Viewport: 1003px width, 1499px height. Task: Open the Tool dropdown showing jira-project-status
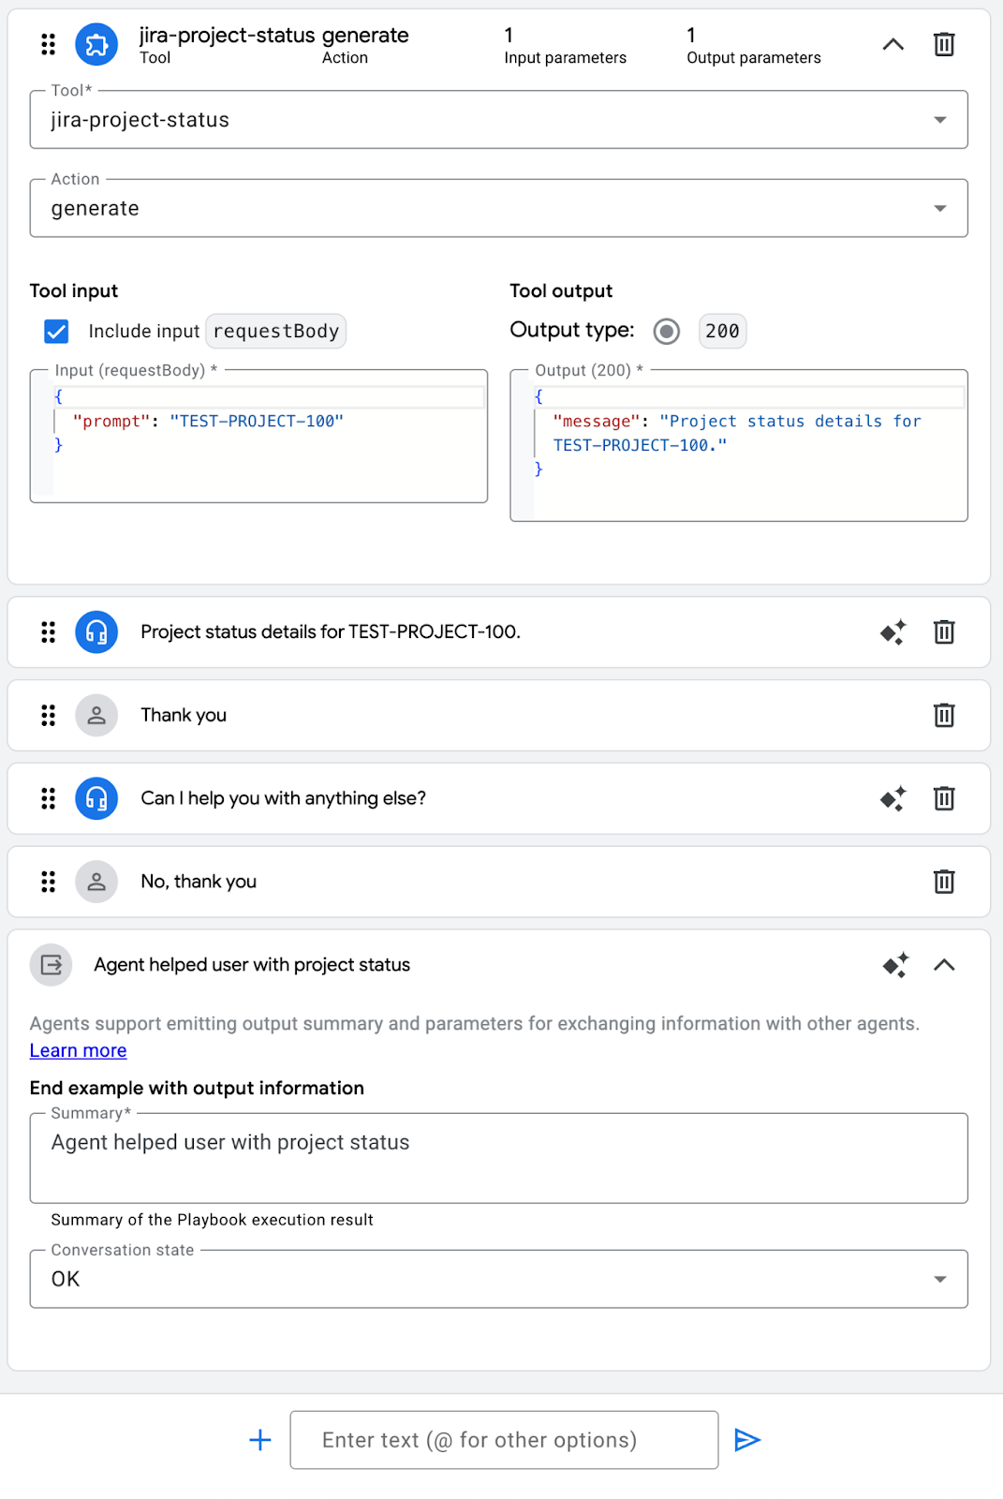click(498, 120)
